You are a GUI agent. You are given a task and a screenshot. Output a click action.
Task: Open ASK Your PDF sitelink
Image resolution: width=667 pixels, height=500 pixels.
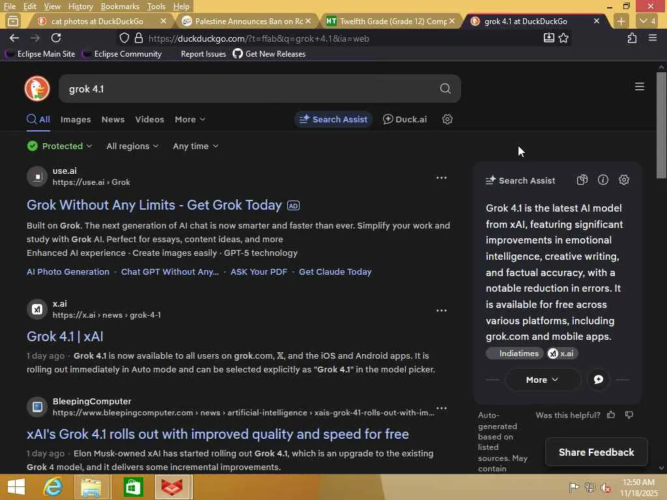[x=259, y=271]
